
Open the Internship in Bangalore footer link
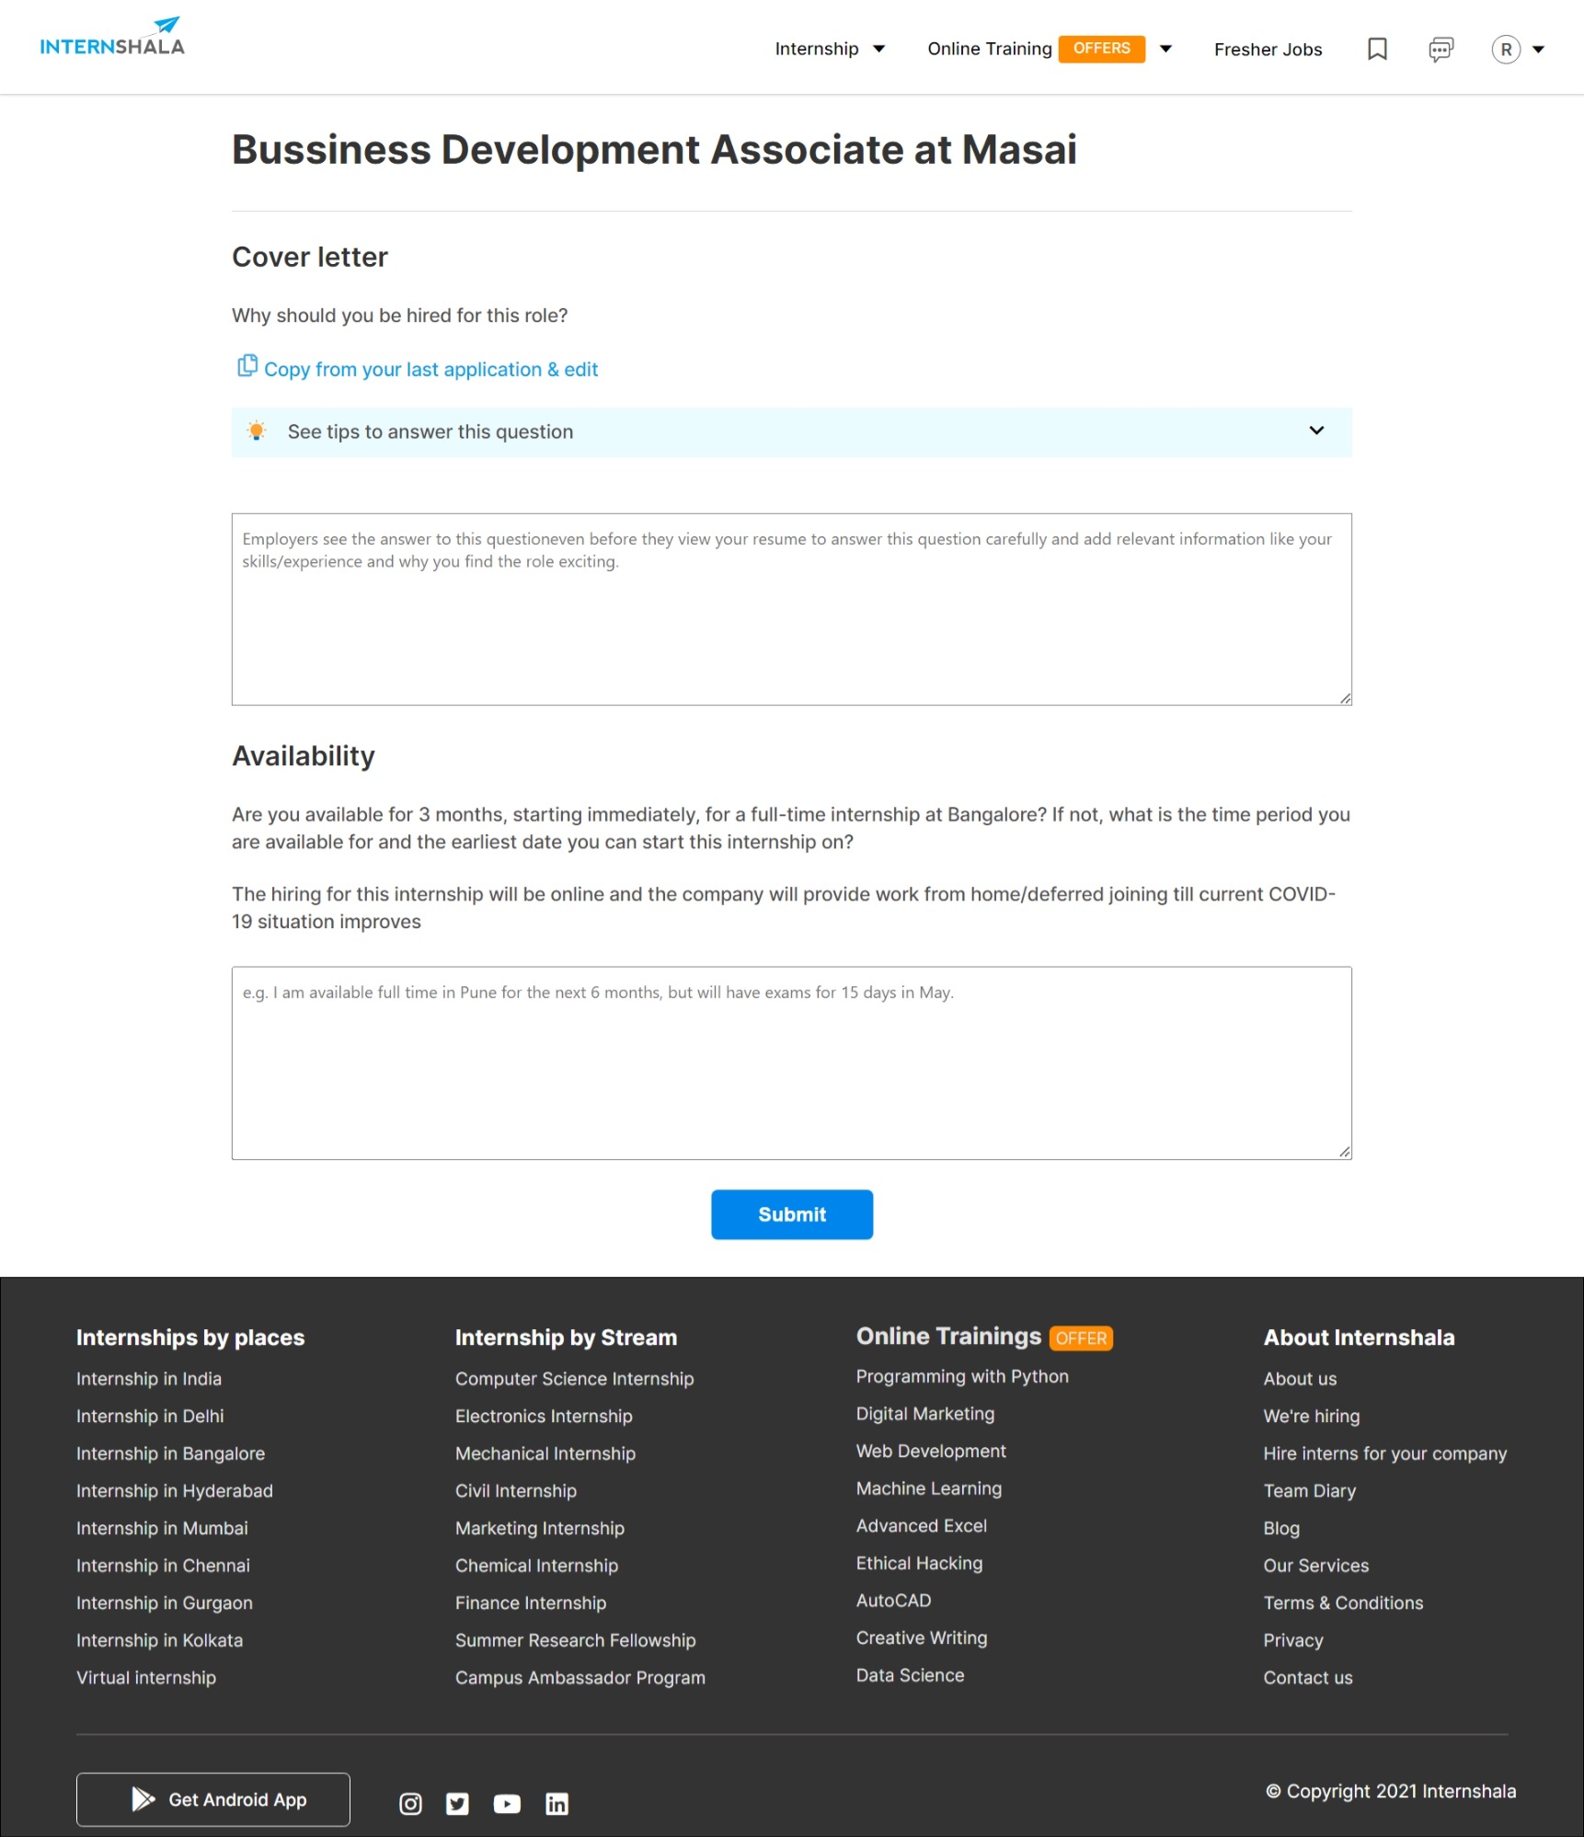[170, 1453]
